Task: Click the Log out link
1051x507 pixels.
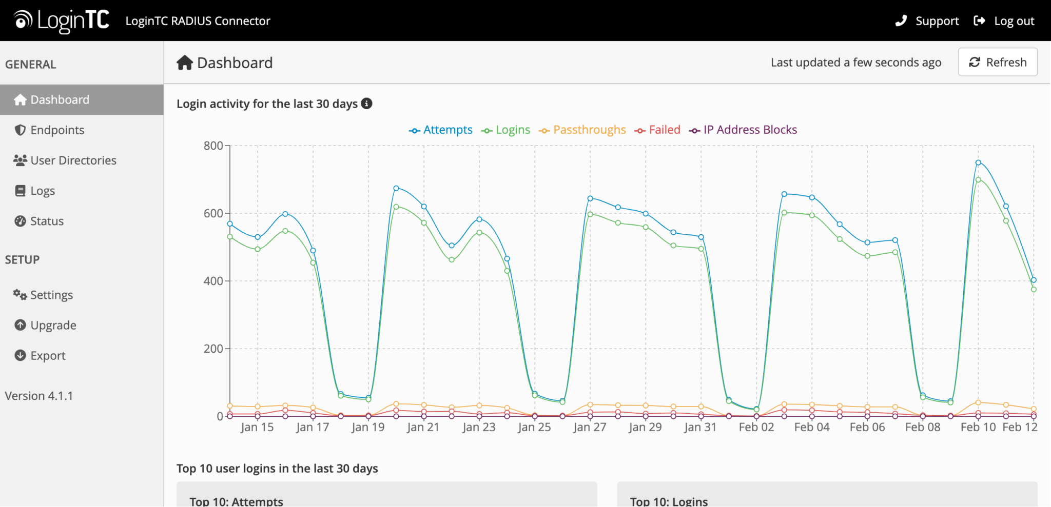Action: coord(1014,21)
